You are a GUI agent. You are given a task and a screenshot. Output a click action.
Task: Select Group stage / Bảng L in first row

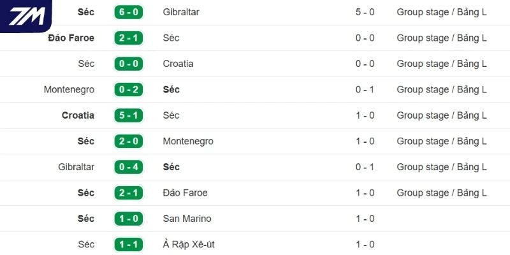(441, 12)
